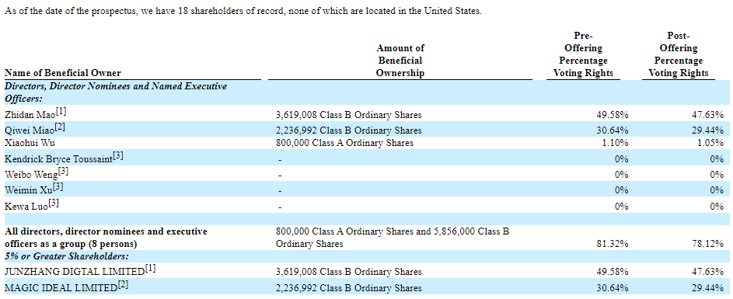Click footnote [3] beside Weimin Xu
Screen dimensions: 733x299
(58, 187)
